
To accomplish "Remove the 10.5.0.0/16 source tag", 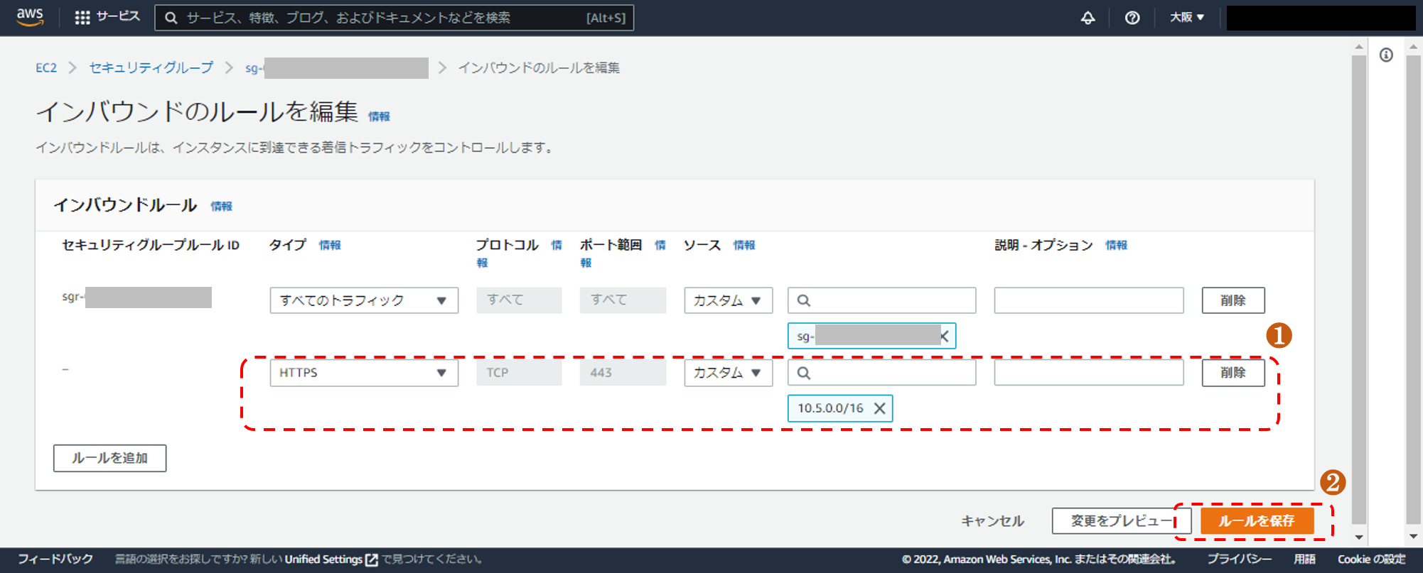I will (x=879, y=408).
